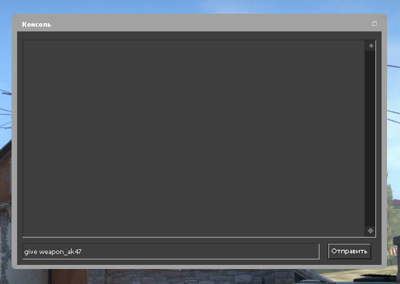Click the vertical scrollbar track of console output
This screenshot has height=284, width=400.
[370, 138]
